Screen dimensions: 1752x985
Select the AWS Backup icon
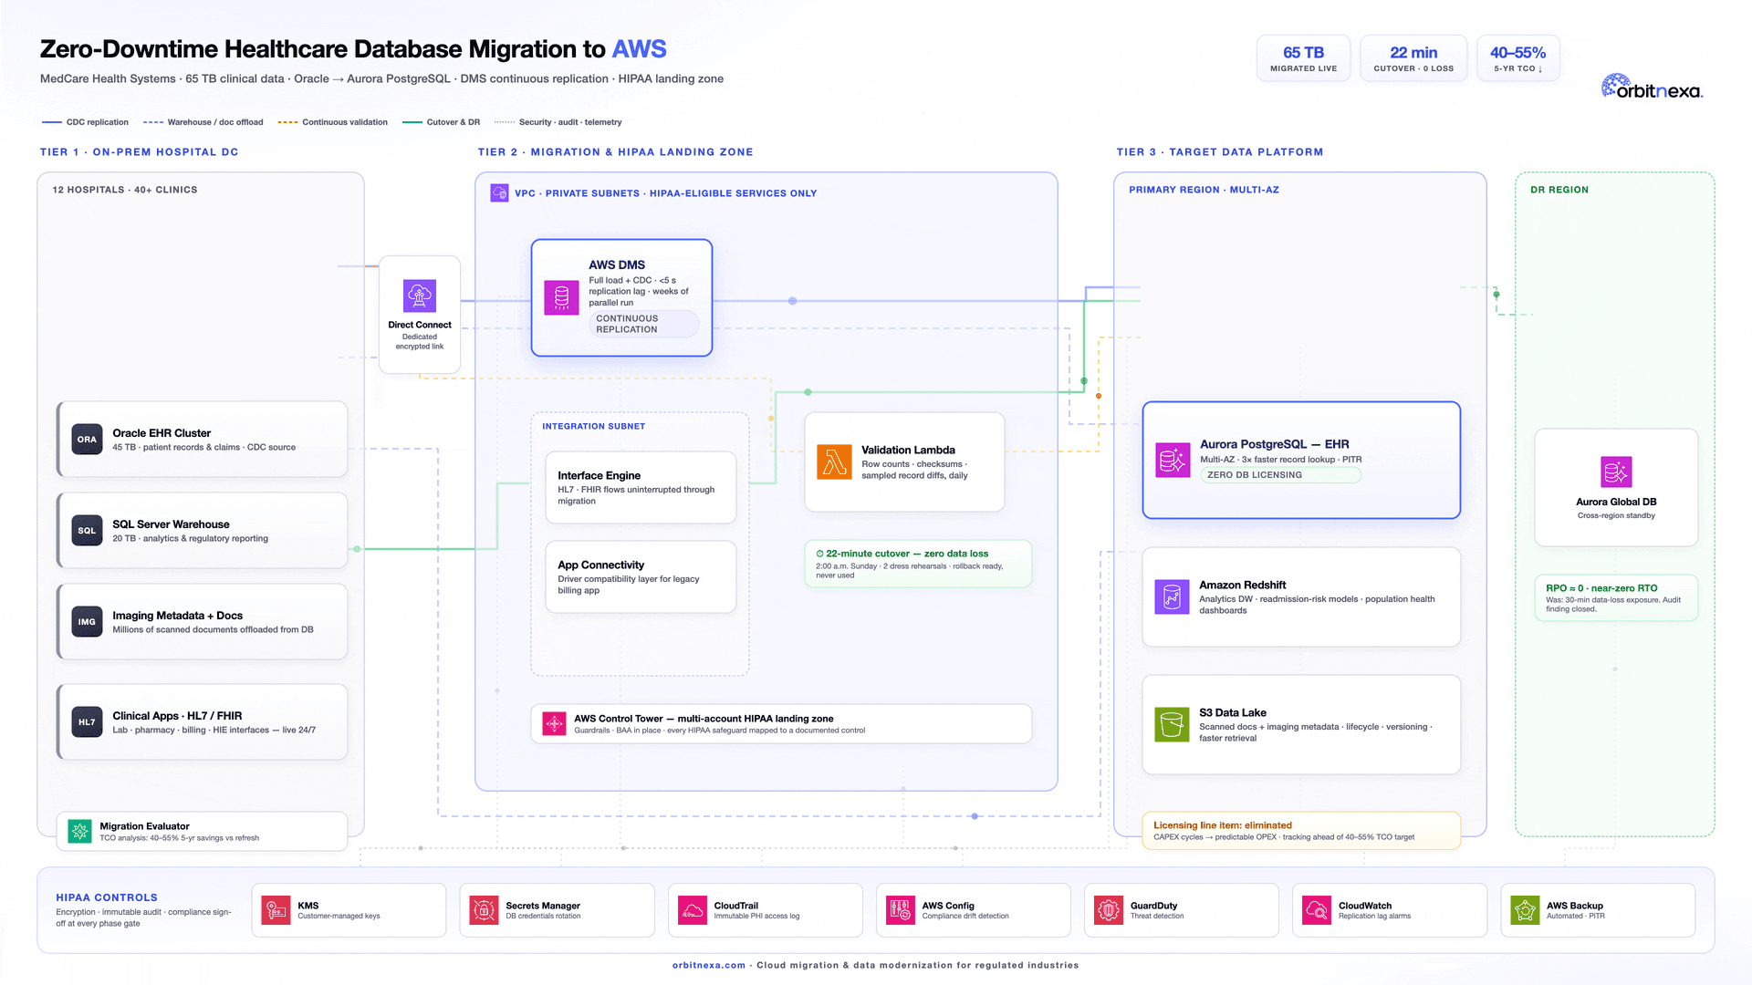click(1525, 909)
